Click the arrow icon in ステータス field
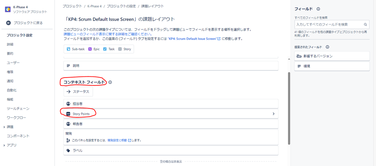This screenshot has height=166, width=376. tap(69, 91)
